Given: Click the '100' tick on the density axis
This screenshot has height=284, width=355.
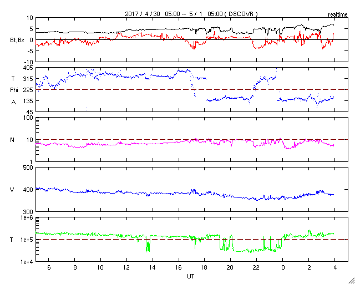Looking at the screenshot, I should (x=28, y=118).
